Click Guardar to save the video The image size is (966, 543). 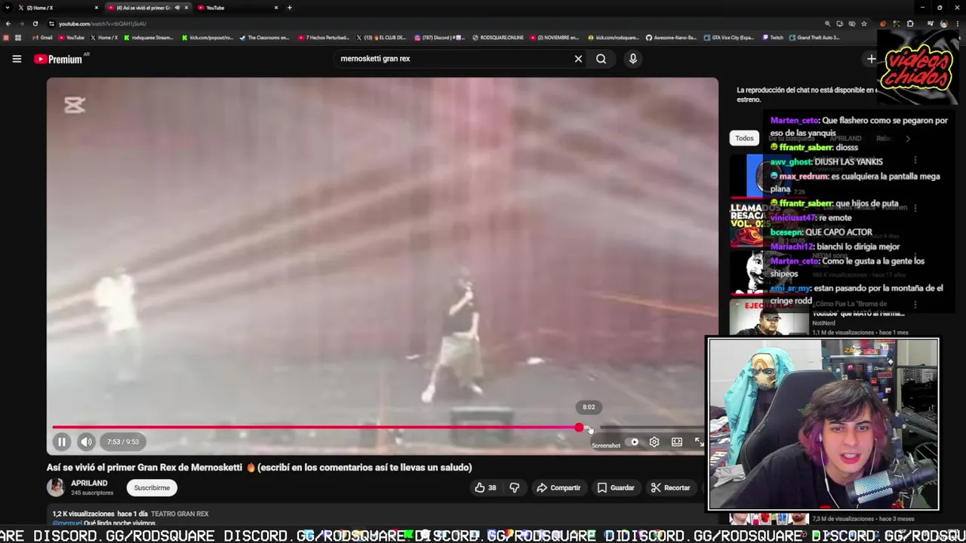(616, 488)
